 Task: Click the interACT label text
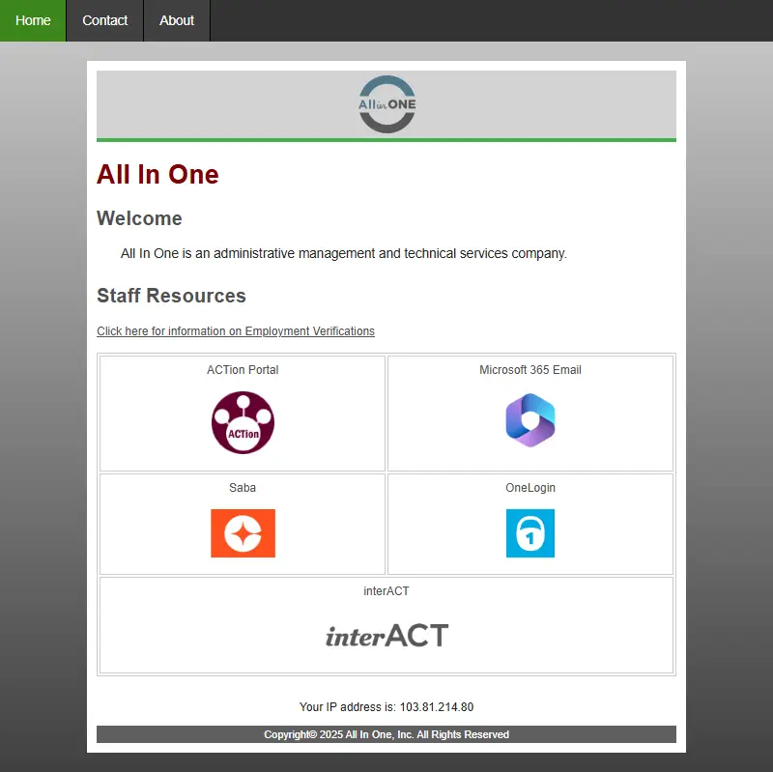pos(386,591)
